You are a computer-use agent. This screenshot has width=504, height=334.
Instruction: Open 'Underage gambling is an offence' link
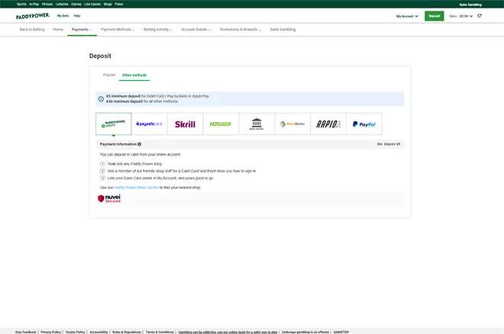click(x=305, y=332)
